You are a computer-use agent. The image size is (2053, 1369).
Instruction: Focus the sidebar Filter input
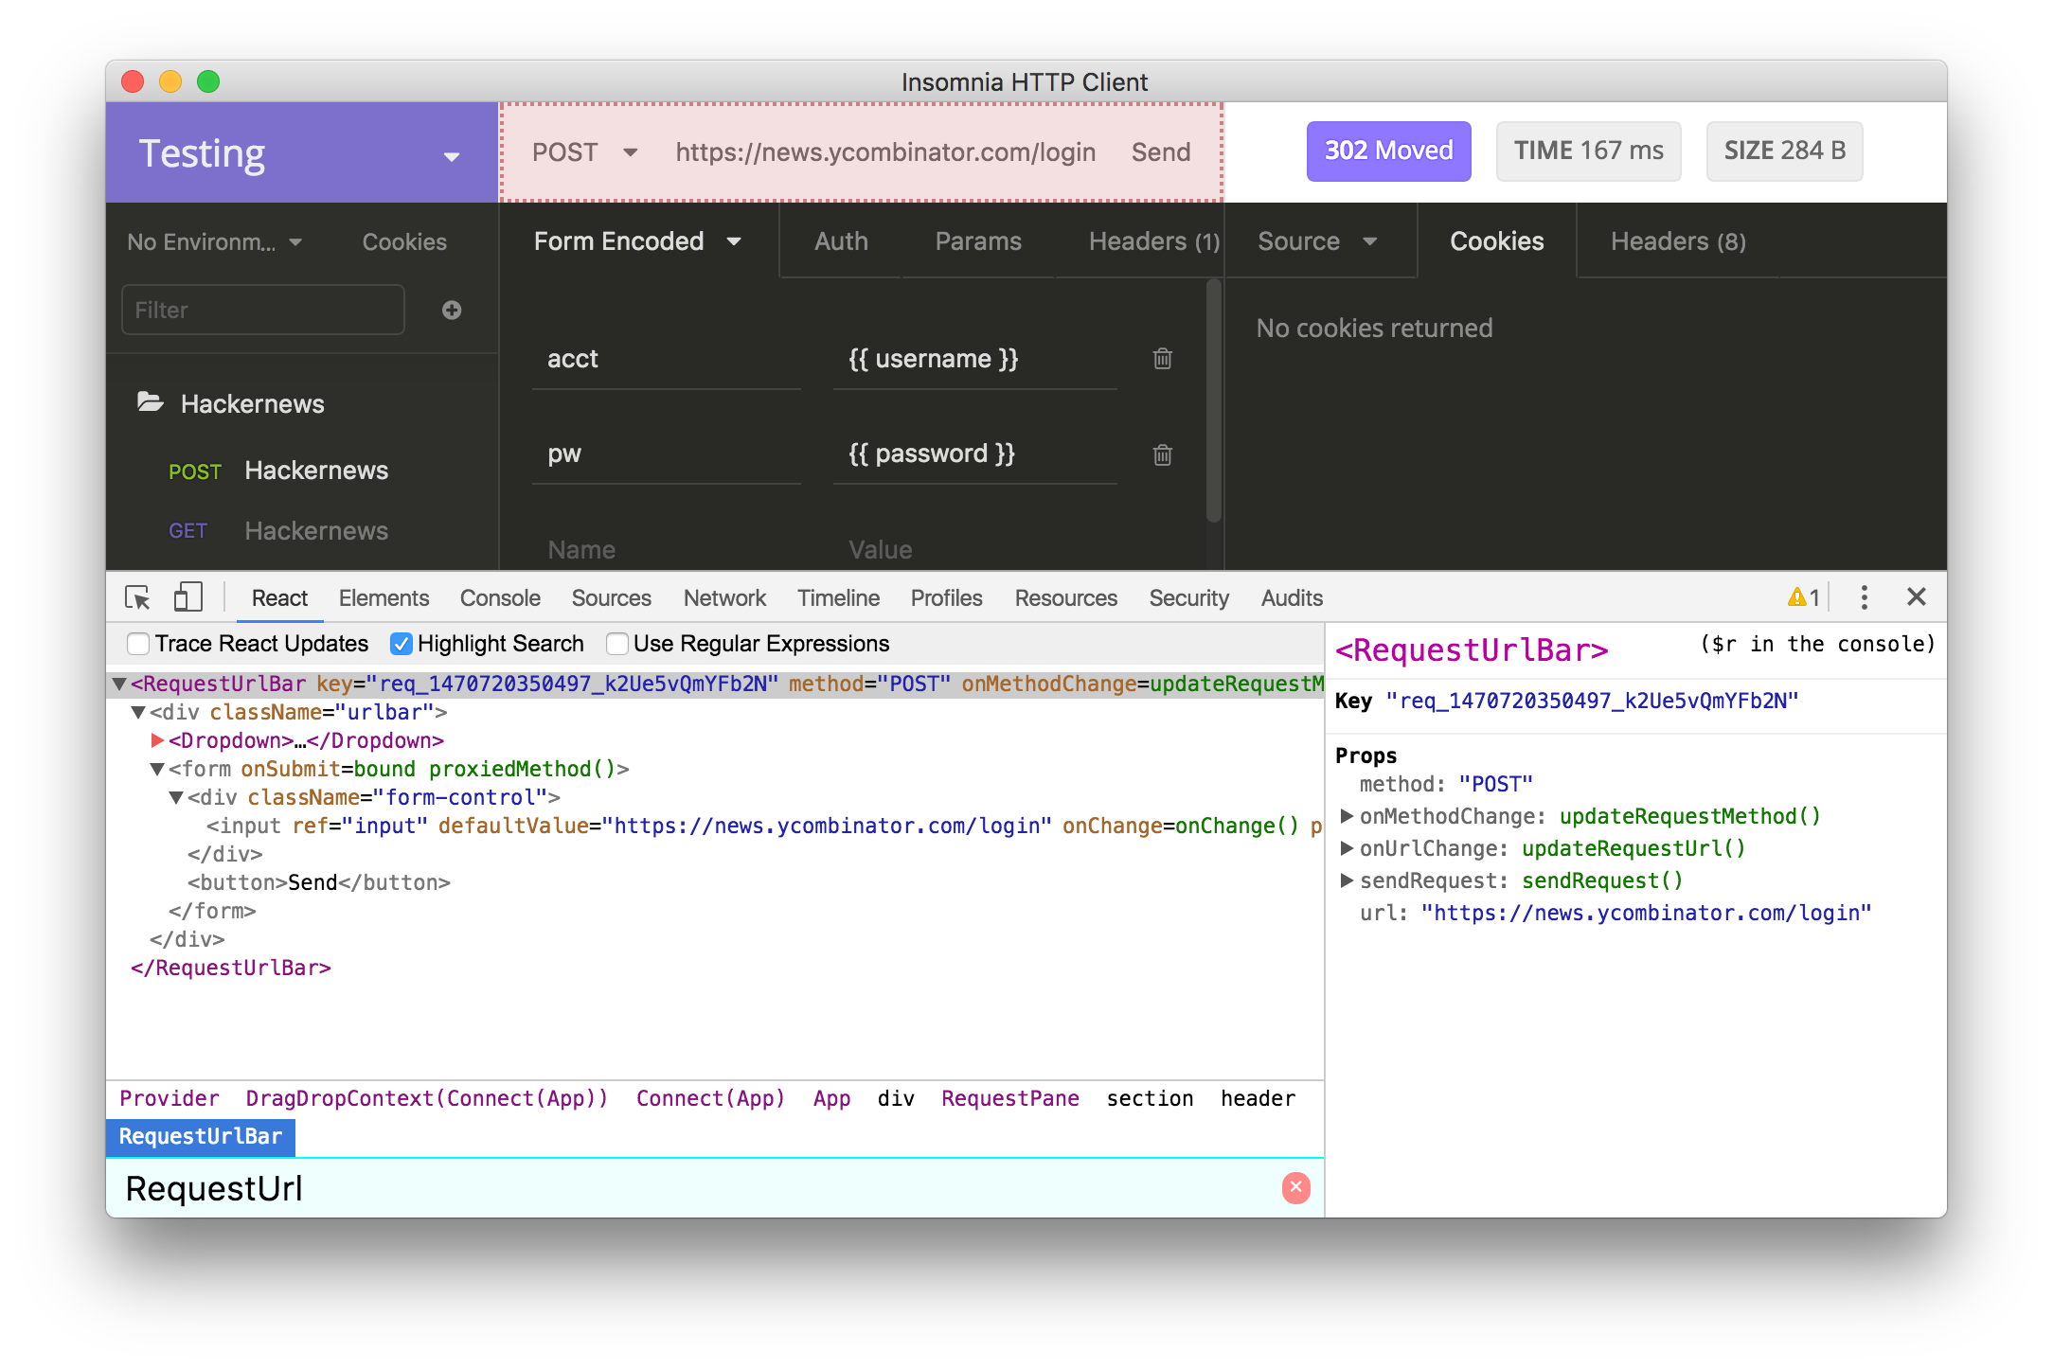263,310
